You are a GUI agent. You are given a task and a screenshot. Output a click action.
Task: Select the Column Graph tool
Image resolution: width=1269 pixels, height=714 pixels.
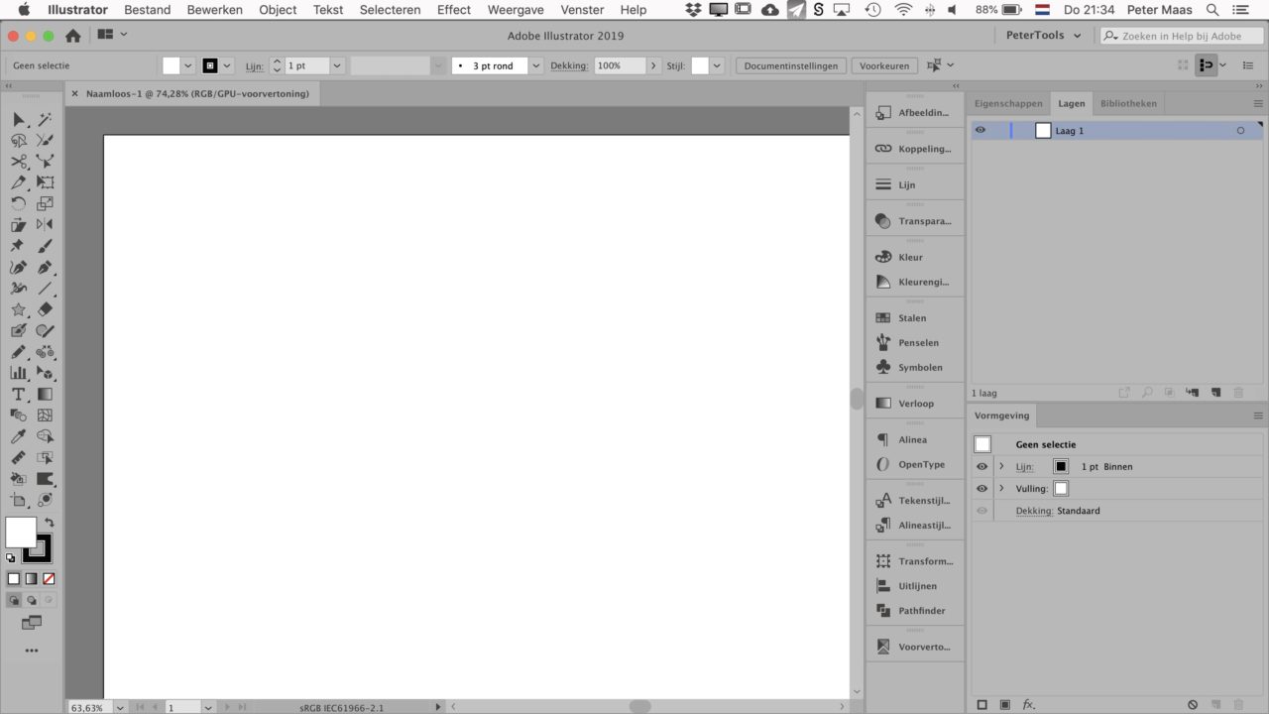click(19, 373)
